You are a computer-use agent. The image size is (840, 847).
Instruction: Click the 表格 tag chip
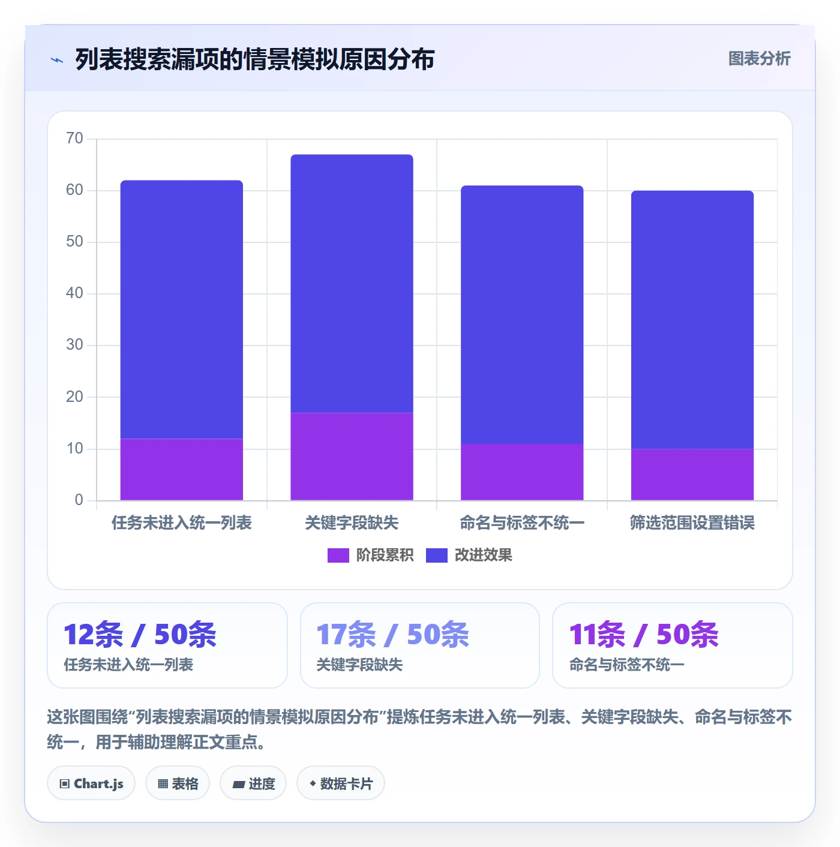tap(178, 783)
